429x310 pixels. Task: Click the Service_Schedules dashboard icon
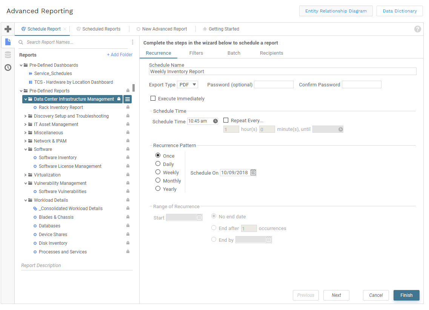click(31, 74)
